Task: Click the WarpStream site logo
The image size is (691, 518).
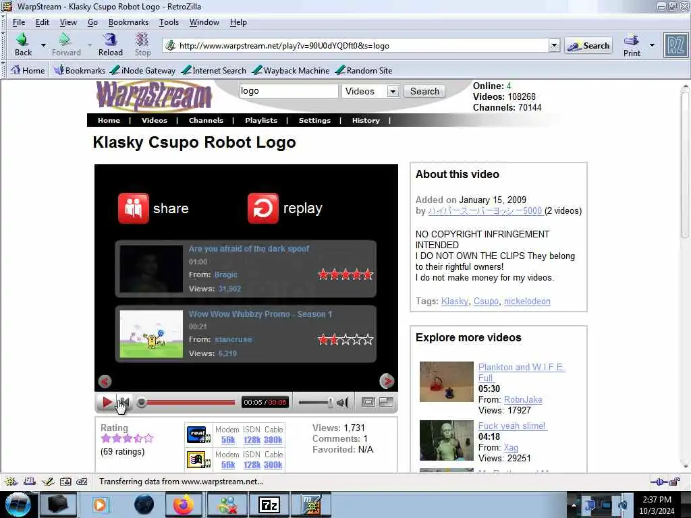Action: [154, 96]
